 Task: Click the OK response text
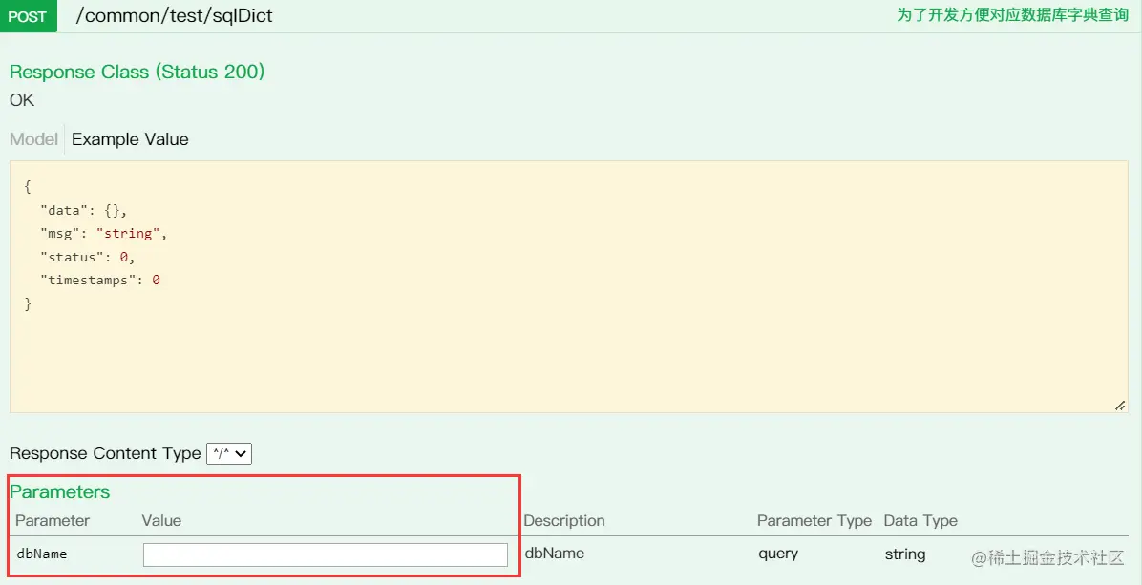tap(22, 100)
